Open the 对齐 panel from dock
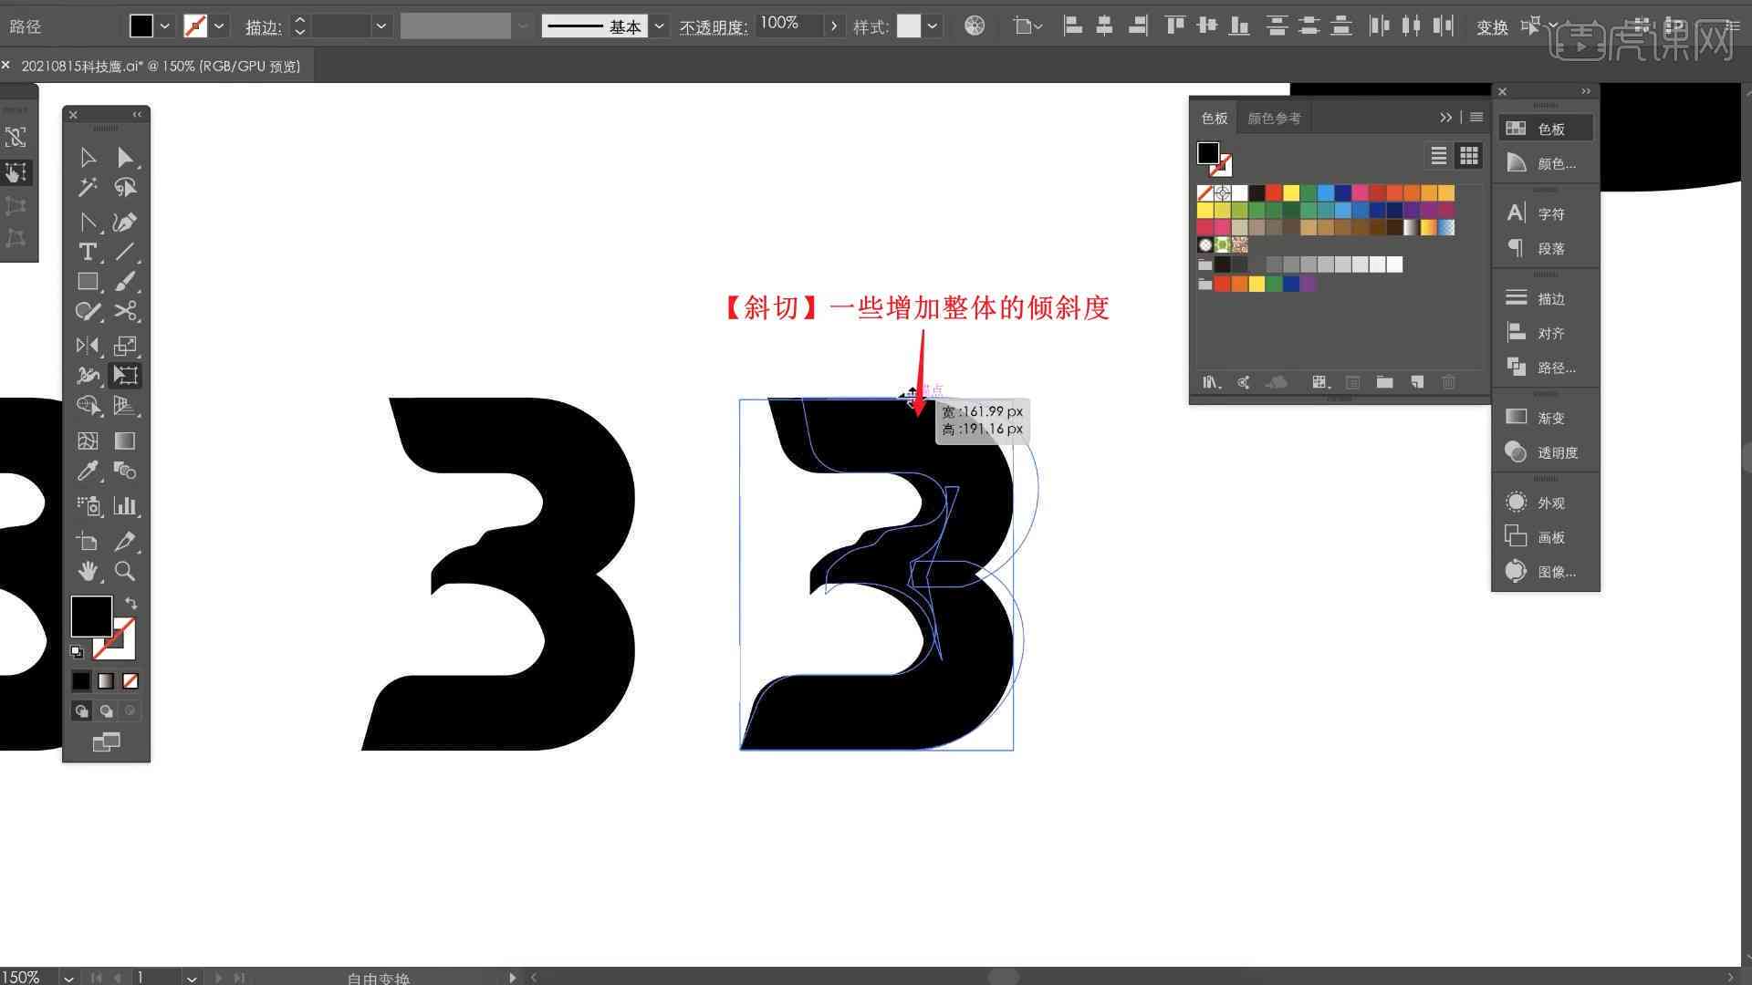The width and height of the screenshot is (1752, 985). (x=1547, y=333)
